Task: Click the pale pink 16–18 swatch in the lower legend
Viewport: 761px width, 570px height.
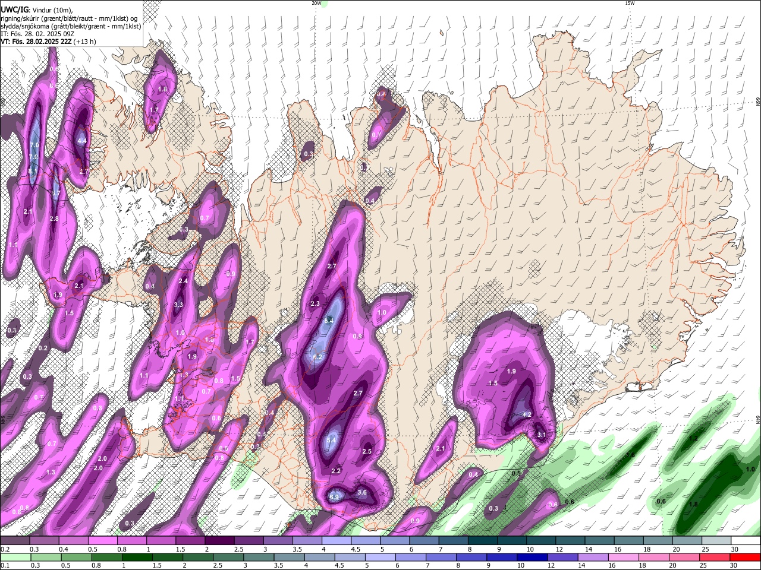Action: pos(624,557)
